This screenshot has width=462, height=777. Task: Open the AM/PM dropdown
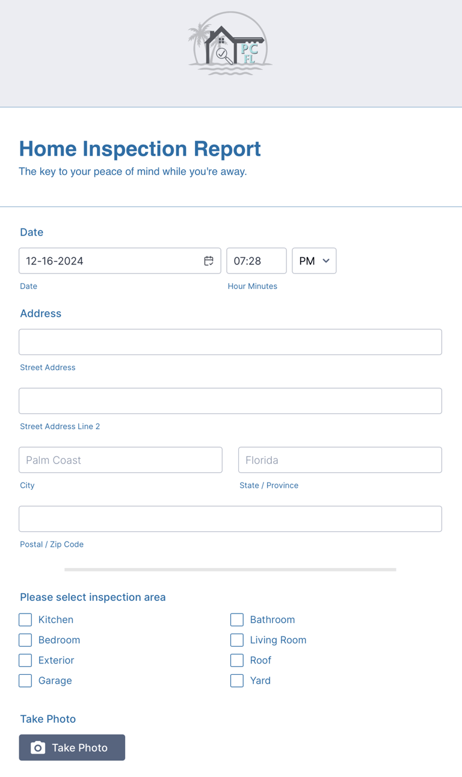(314, 261)
